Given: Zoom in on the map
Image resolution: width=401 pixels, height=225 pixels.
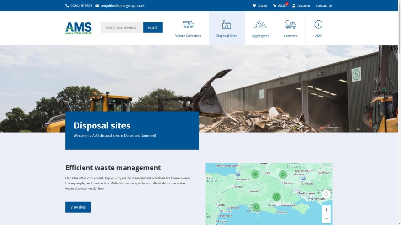Looking at the screenshot, I should click(326, 210).
